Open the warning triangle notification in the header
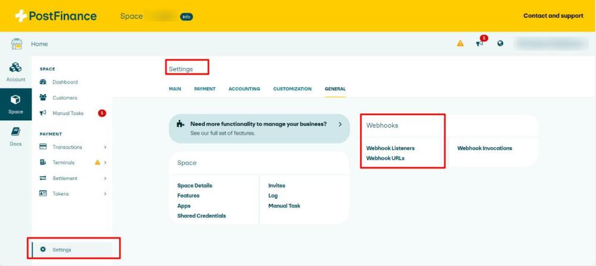The height and width of the screenshot is (266, 596). (460, 44)
